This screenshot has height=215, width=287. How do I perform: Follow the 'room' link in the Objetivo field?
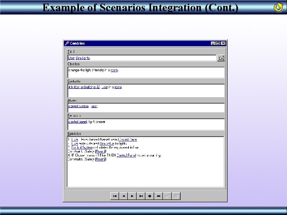114,70
